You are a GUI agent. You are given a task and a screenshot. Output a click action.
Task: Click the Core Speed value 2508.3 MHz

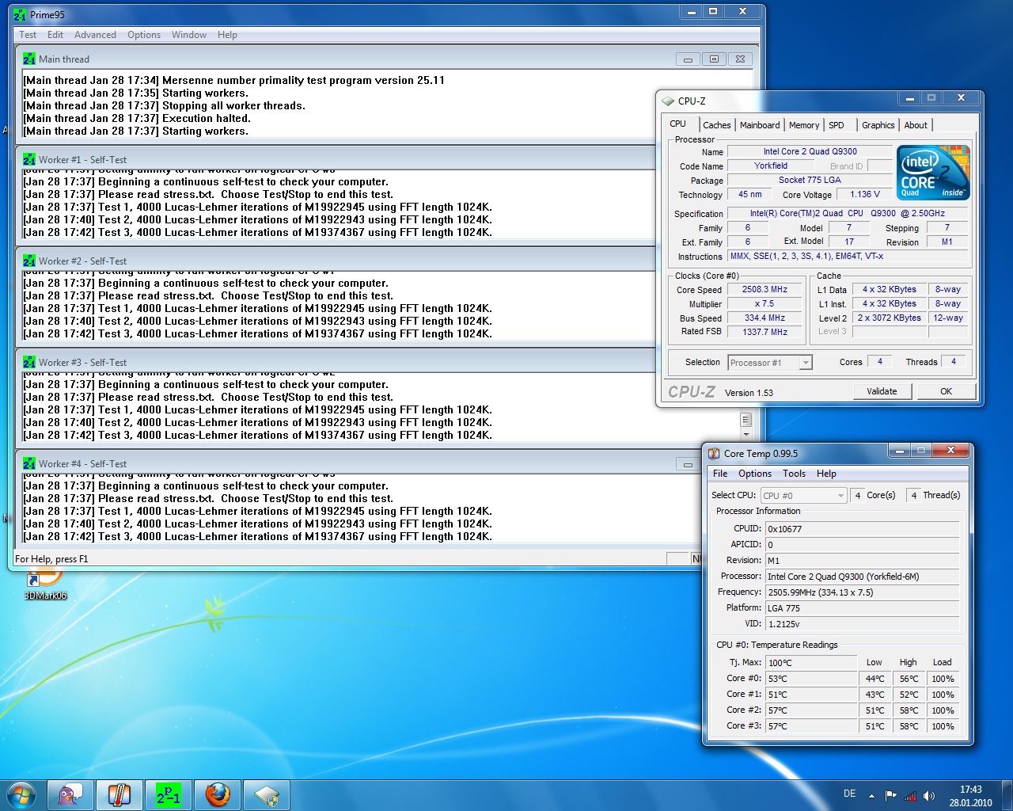click(764, 290)
